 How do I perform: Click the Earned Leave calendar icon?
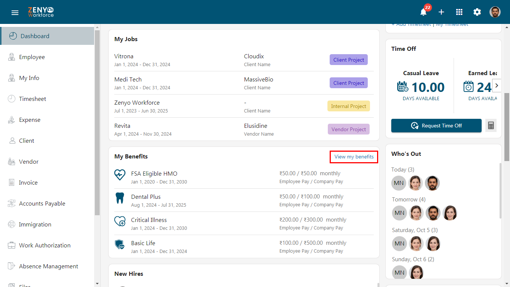(x=468, y=87)
